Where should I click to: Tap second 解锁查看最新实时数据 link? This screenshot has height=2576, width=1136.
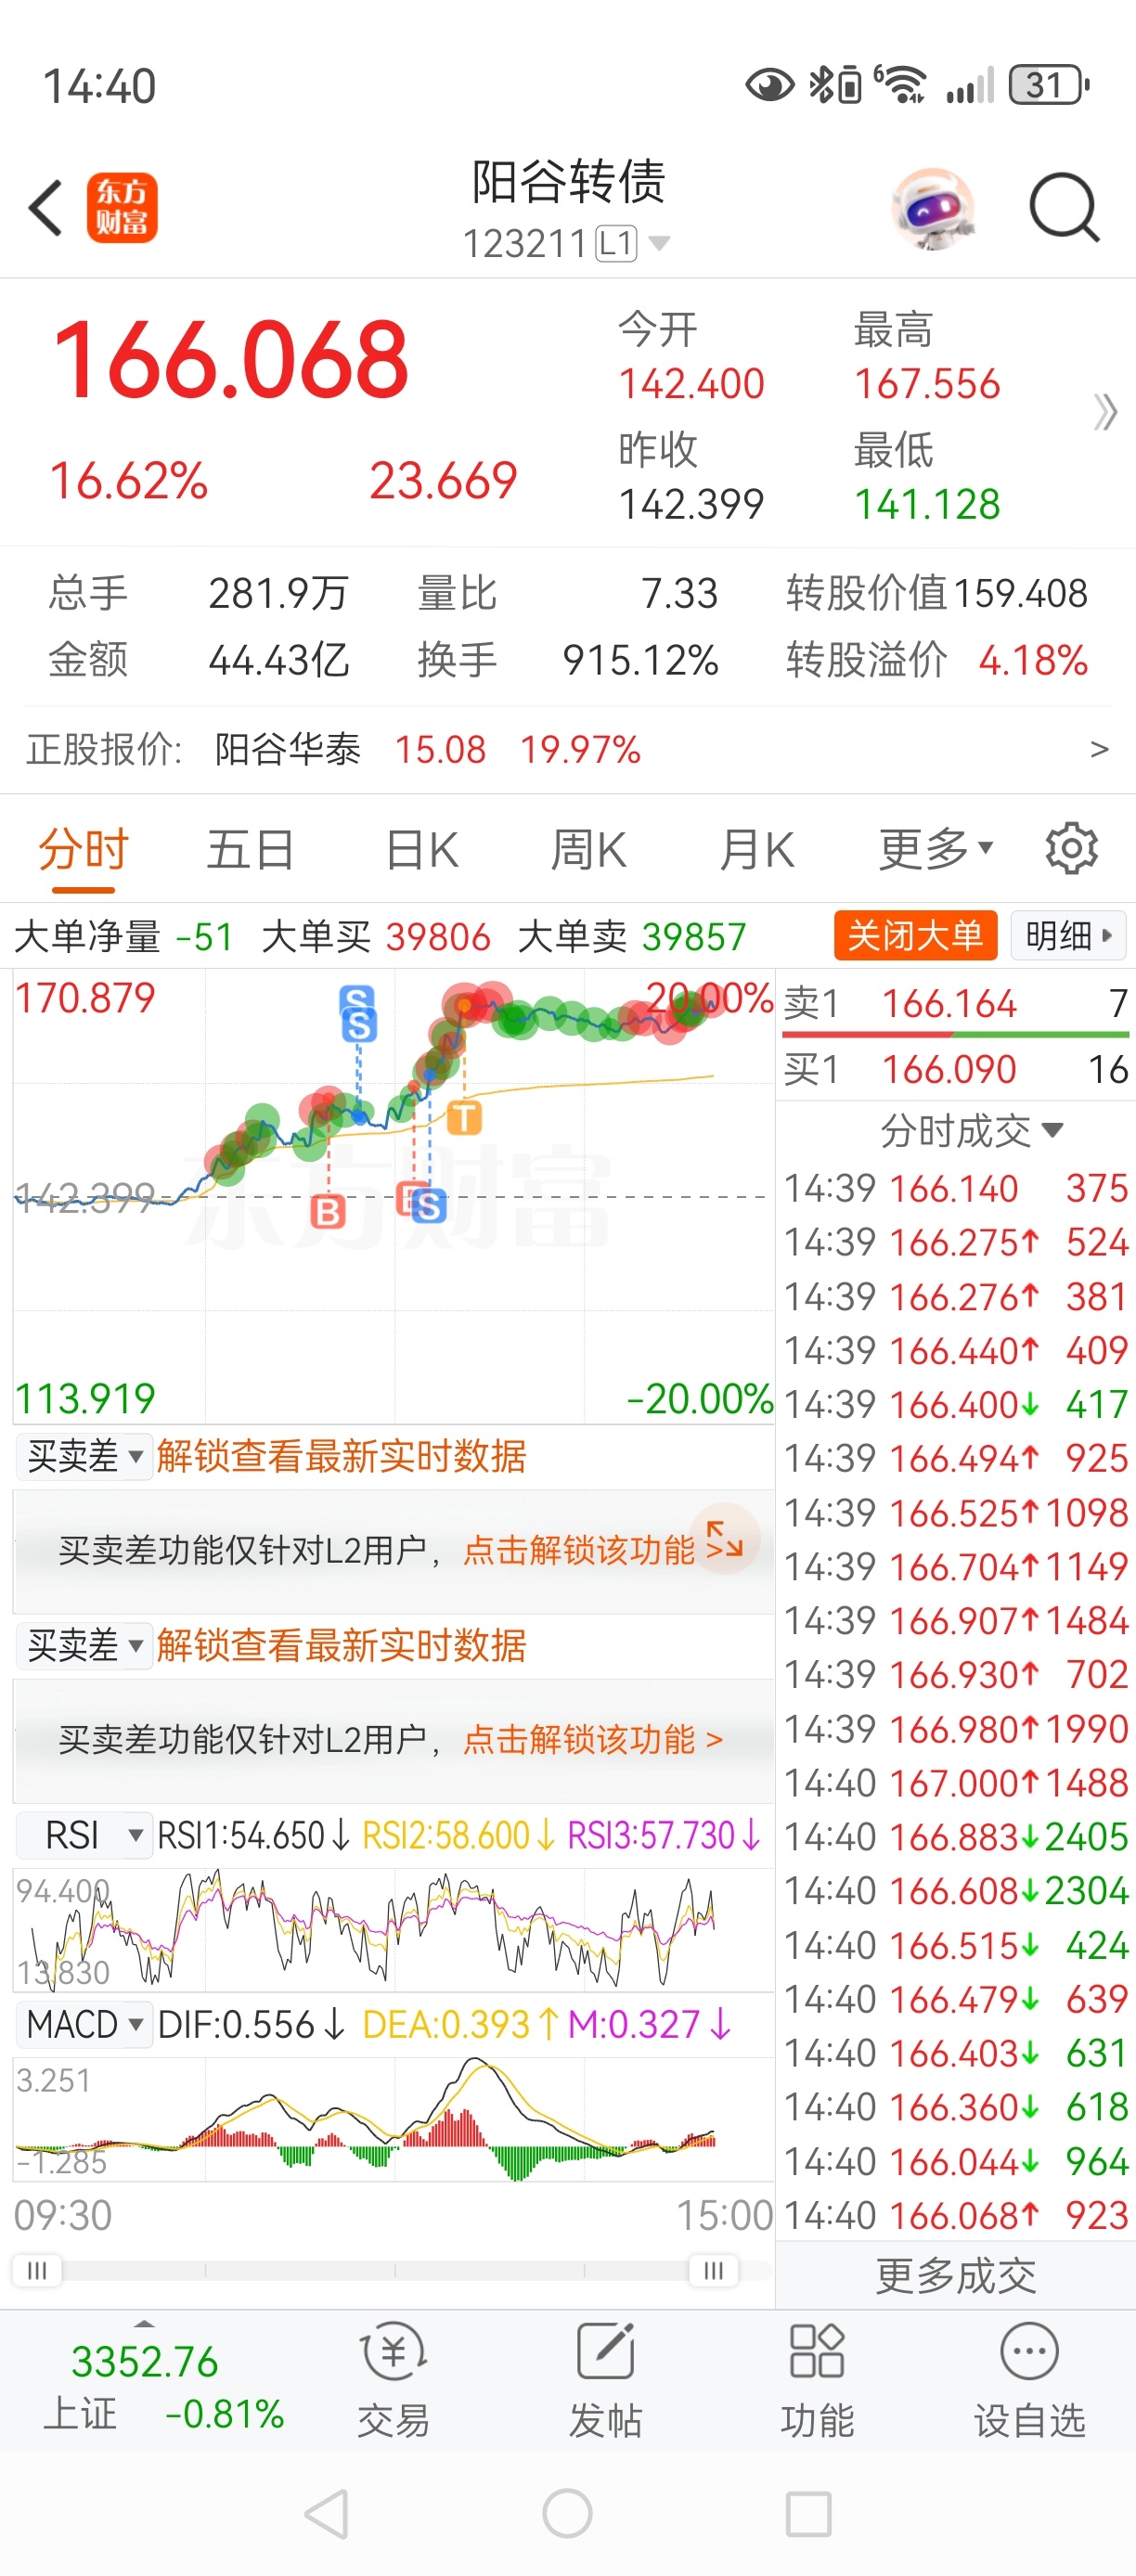click(341, 1645)
